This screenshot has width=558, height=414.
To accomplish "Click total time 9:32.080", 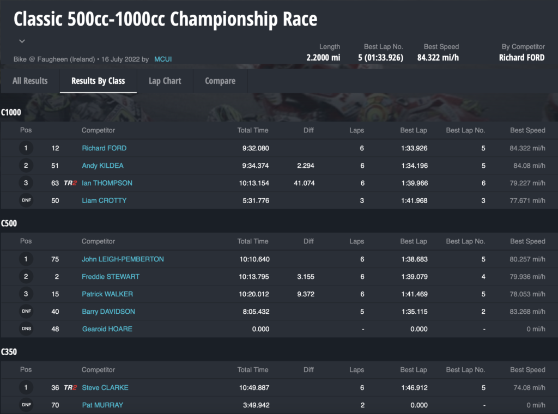I will pyautogui.click(x=256, y=148).
